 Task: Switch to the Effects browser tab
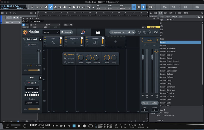tap(160, 13)
